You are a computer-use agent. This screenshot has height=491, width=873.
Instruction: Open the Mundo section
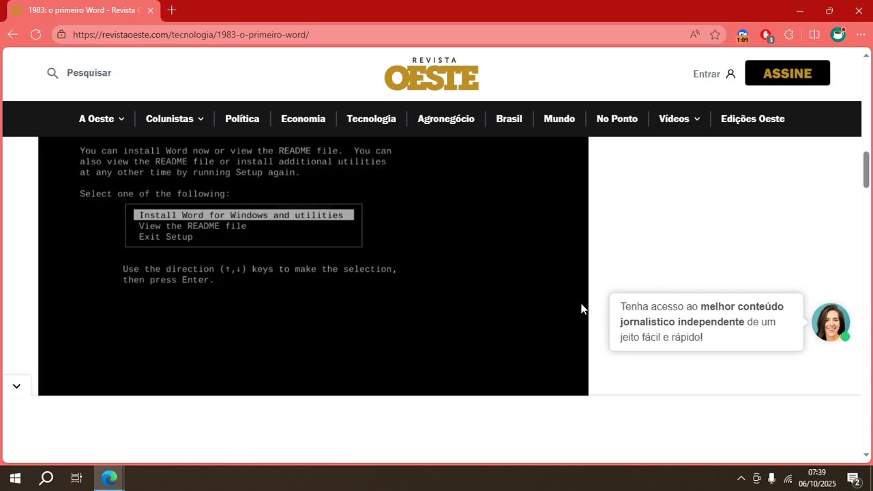(559, 119)
